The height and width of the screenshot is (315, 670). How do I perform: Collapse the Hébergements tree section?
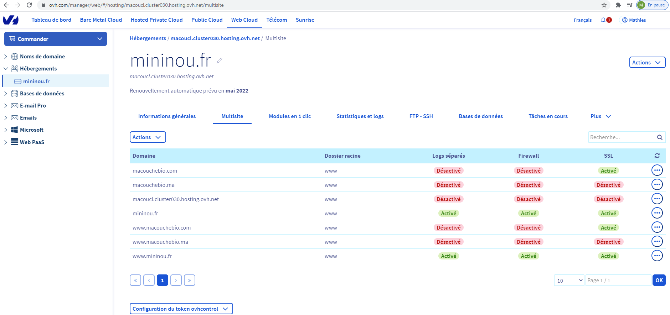(x=6, y=69)
